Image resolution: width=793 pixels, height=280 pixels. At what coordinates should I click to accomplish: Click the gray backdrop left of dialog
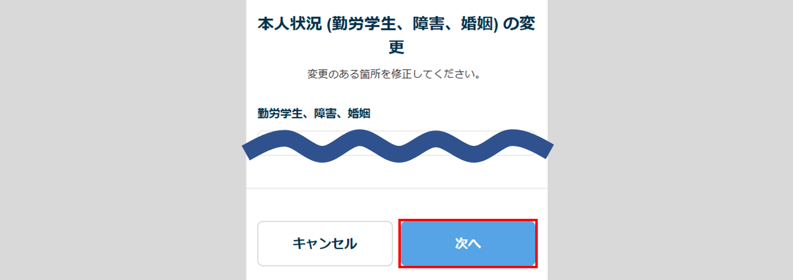click(x=123, y=140)
